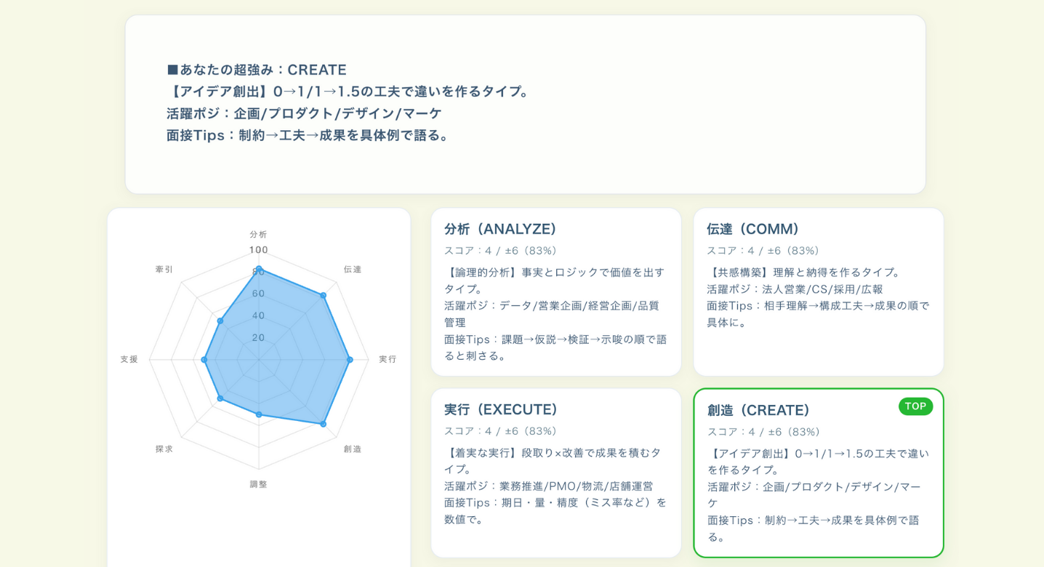1044x567 pixels.
Task: Click the 探求 data point on radar chart
Action: (x=220, y=398)
